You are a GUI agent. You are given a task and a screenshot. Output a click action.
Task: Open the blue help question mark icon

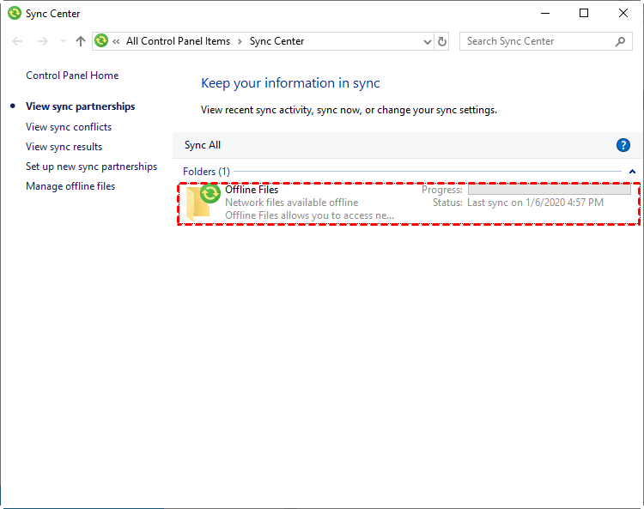(623, 145)
